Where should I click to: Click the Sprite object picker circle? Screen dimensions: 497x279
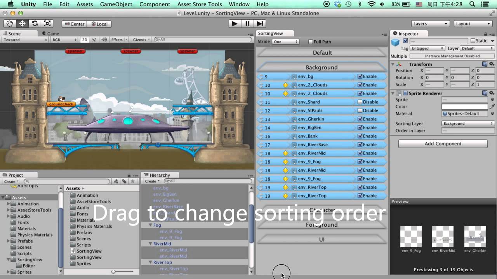492,100
